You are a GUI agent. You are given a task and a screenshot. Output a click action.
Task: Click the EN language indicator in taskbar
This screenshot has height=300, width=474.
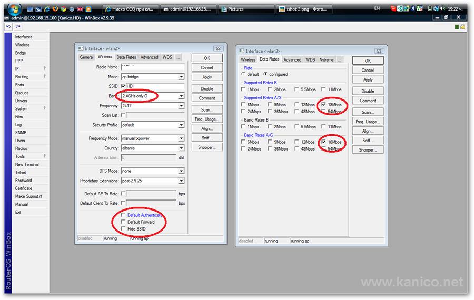[x=377, y=9]
